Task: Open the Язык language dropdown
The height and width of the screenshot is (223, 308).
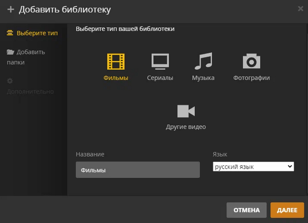Action: click(x=253, y=167)
